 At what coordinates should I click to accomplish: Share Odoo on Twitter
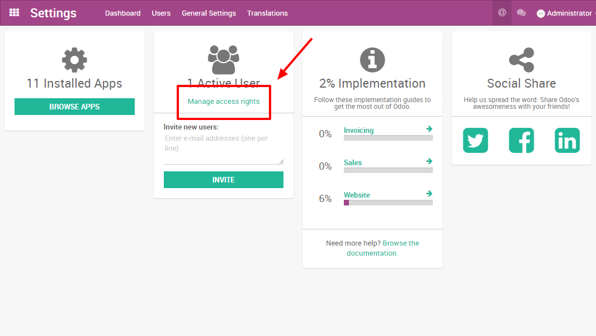pyautogui.click(x=475, y=141)
